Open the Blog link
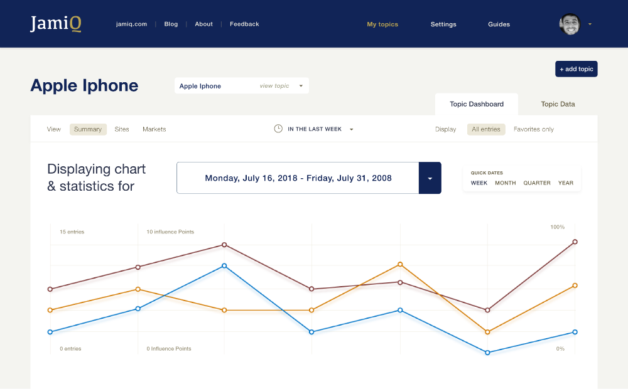Image resolution: width=628 pixels, height=389 pixels. click(171, 24)
